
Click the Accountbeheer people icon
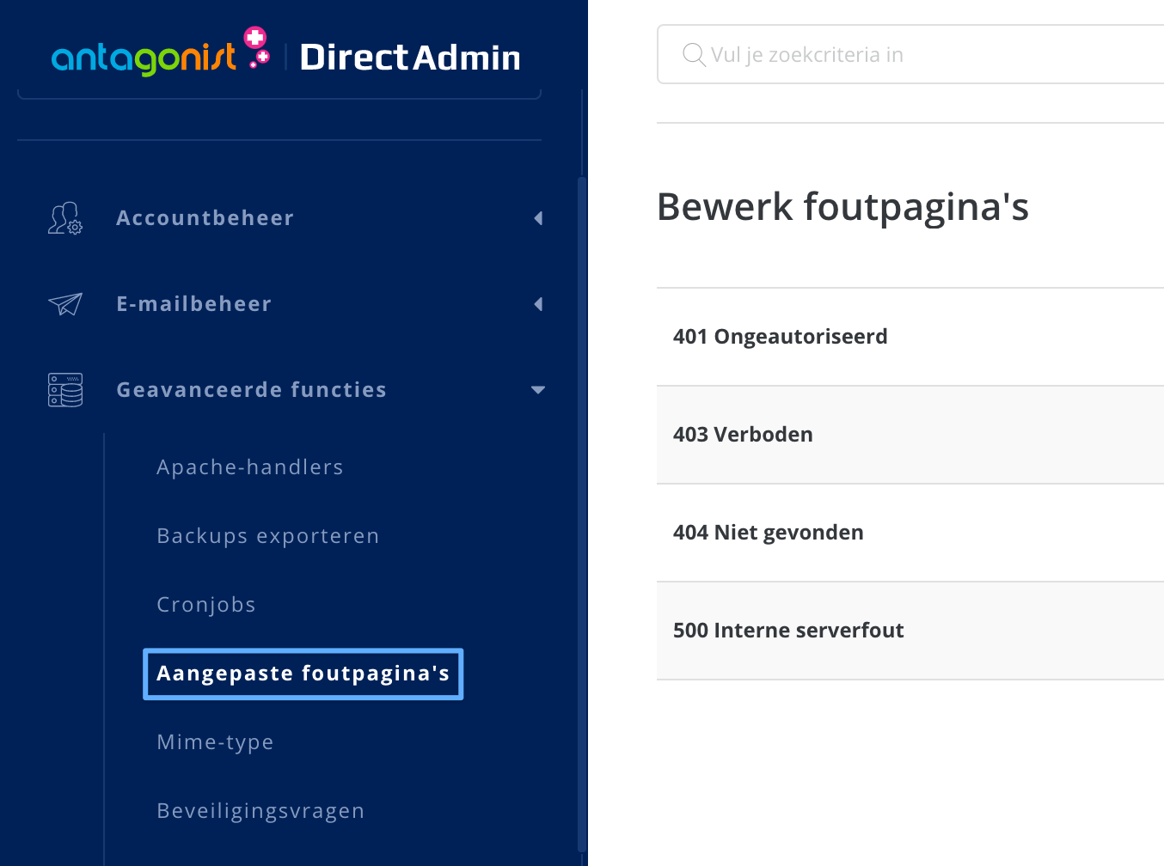pos(64,218)
